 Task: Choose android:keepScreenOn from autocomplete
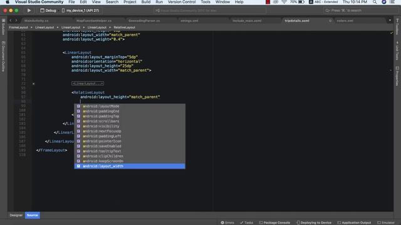[130, 161]
